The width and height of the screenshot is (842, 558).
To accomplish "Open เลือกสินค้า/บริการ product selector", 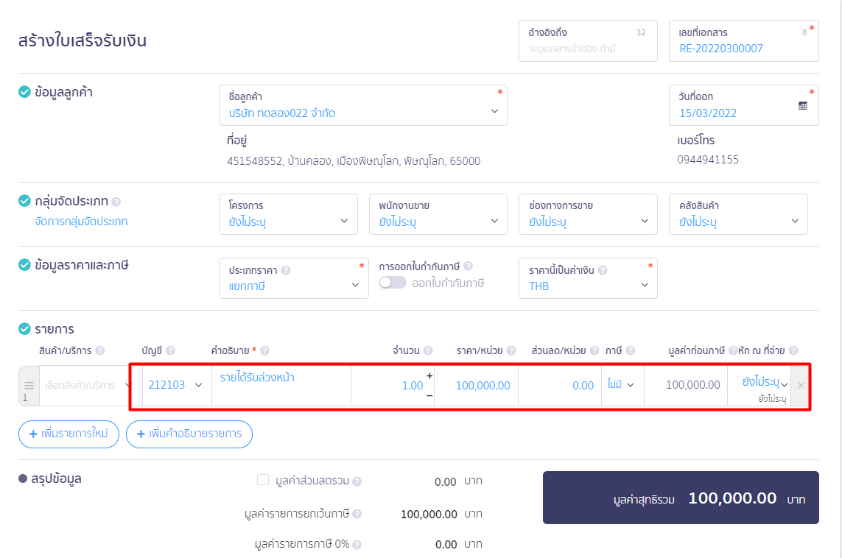I will click(x=85, y=385).
